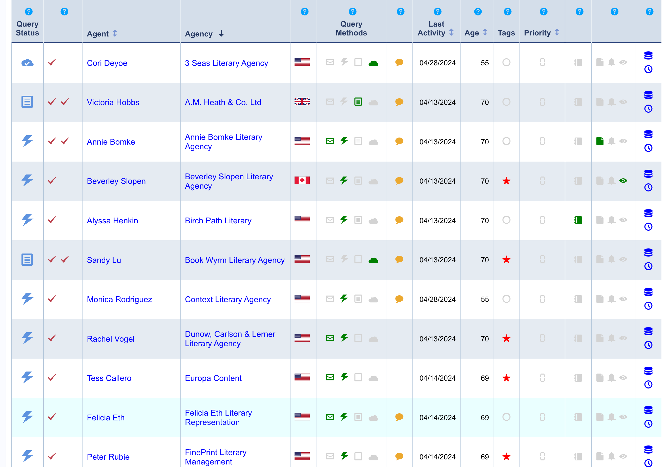The height and width of the screenshot is (467, 666).
Task: Click the lightning status icon for Annie Bomke
Action: point(27,141)
